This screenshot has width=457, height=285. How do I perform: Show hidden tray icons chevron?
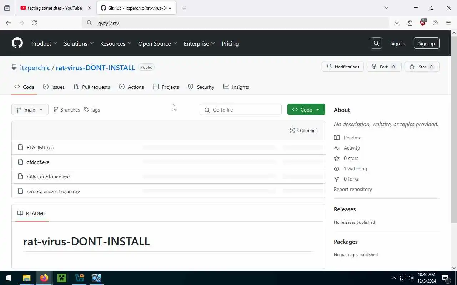[394, 278]
